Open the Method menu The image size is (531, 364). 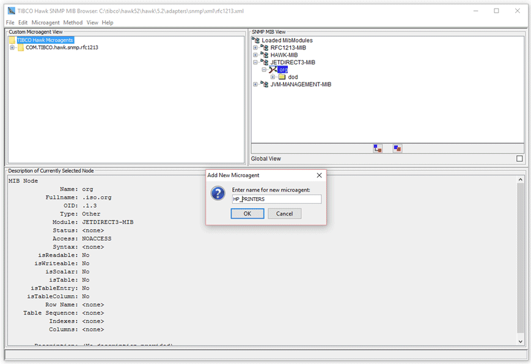(x=73, y=23)
